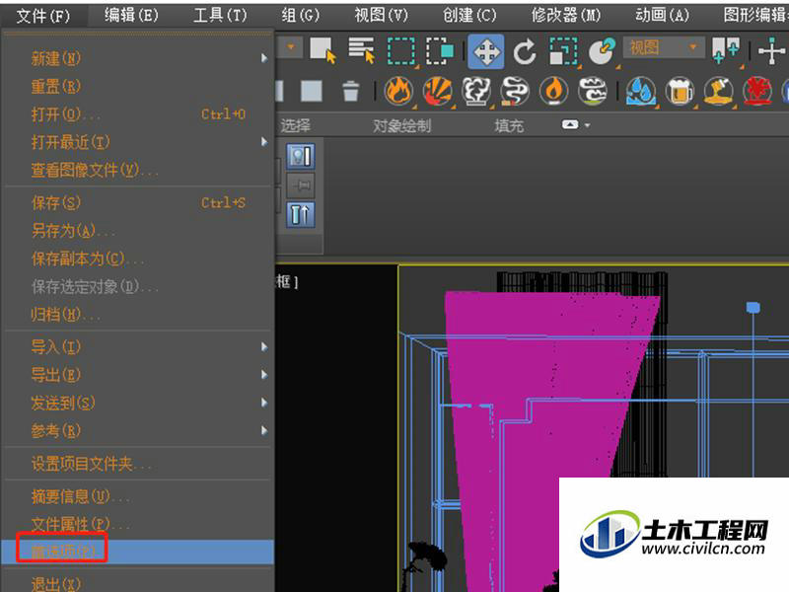Image resolution: width=789 pixels, height=592 pixels.
Task: Open the selection filter dropdown arrow
Action: [290, 47]
